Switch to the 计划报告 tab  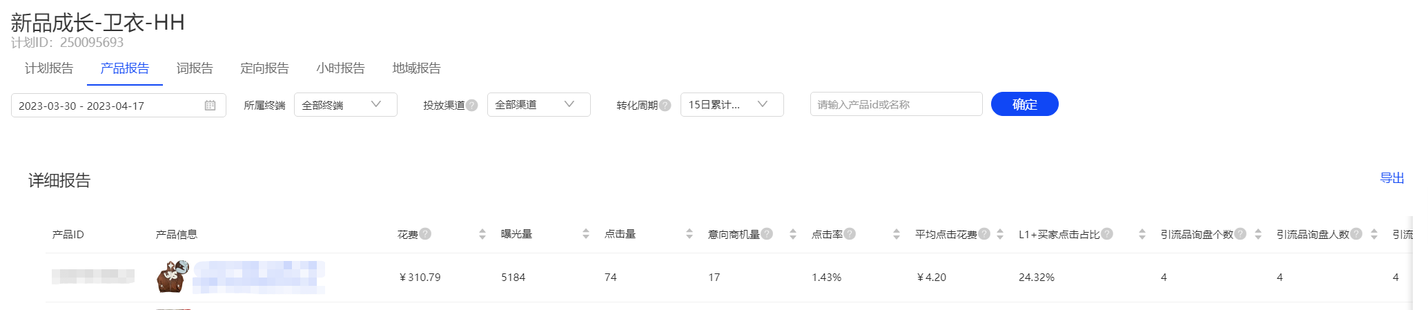point(49,68)
